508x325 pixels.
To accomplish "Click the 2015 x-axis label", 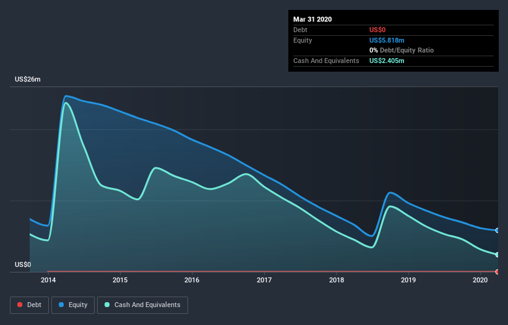I will coord(120,280).
